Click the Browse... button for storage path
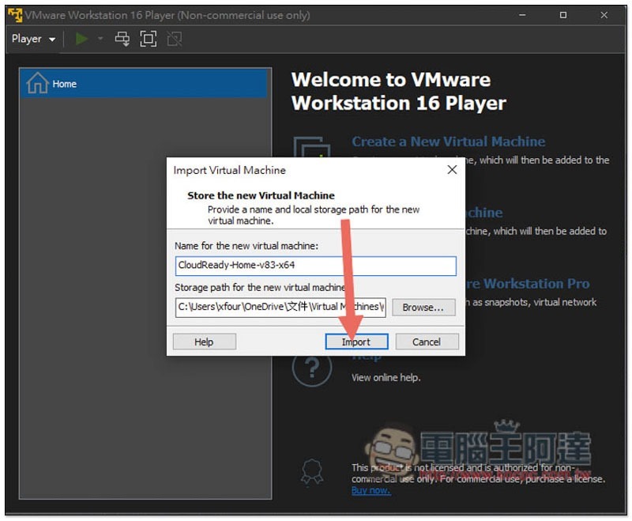This screenshot has height=521, width=632. point(423,307)
